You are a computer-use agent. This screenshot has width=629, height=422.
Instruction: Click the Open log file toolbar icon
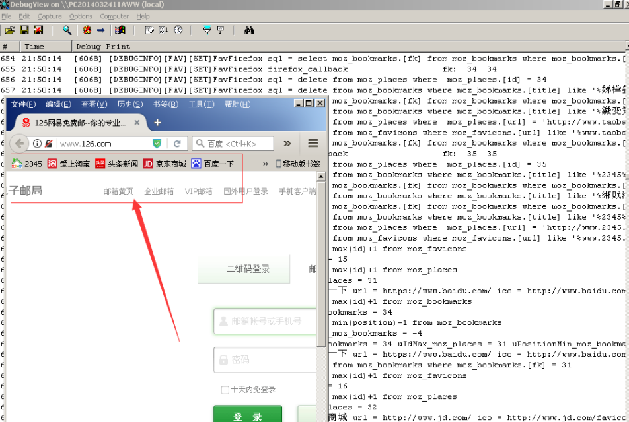(x=10, y=30)
